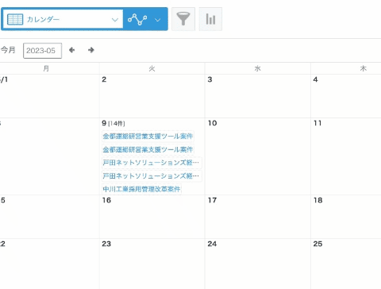This screenshot has width=381, height=289.
Task: Click the filter funnel icon
Action: tap(183, 19)
